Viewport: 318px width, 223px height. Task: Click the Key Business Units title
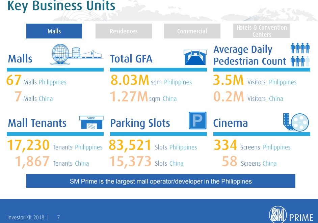61,6
